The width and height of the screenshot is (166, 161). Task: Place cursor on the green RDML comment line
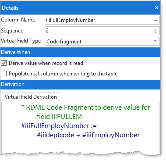coord(86,107)
